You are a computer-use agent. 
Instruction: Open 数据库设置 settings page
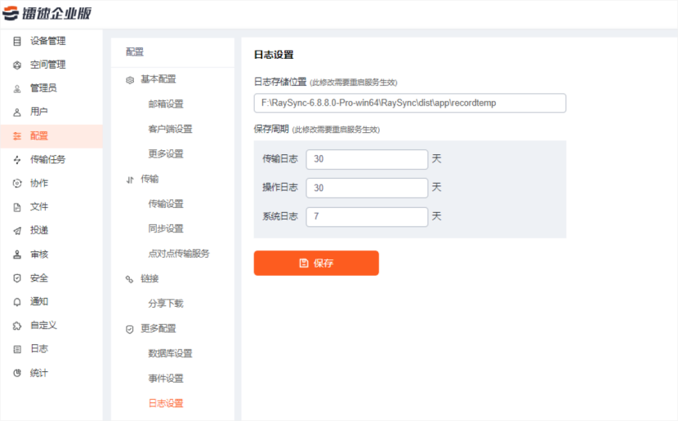[x=170, y=353]
